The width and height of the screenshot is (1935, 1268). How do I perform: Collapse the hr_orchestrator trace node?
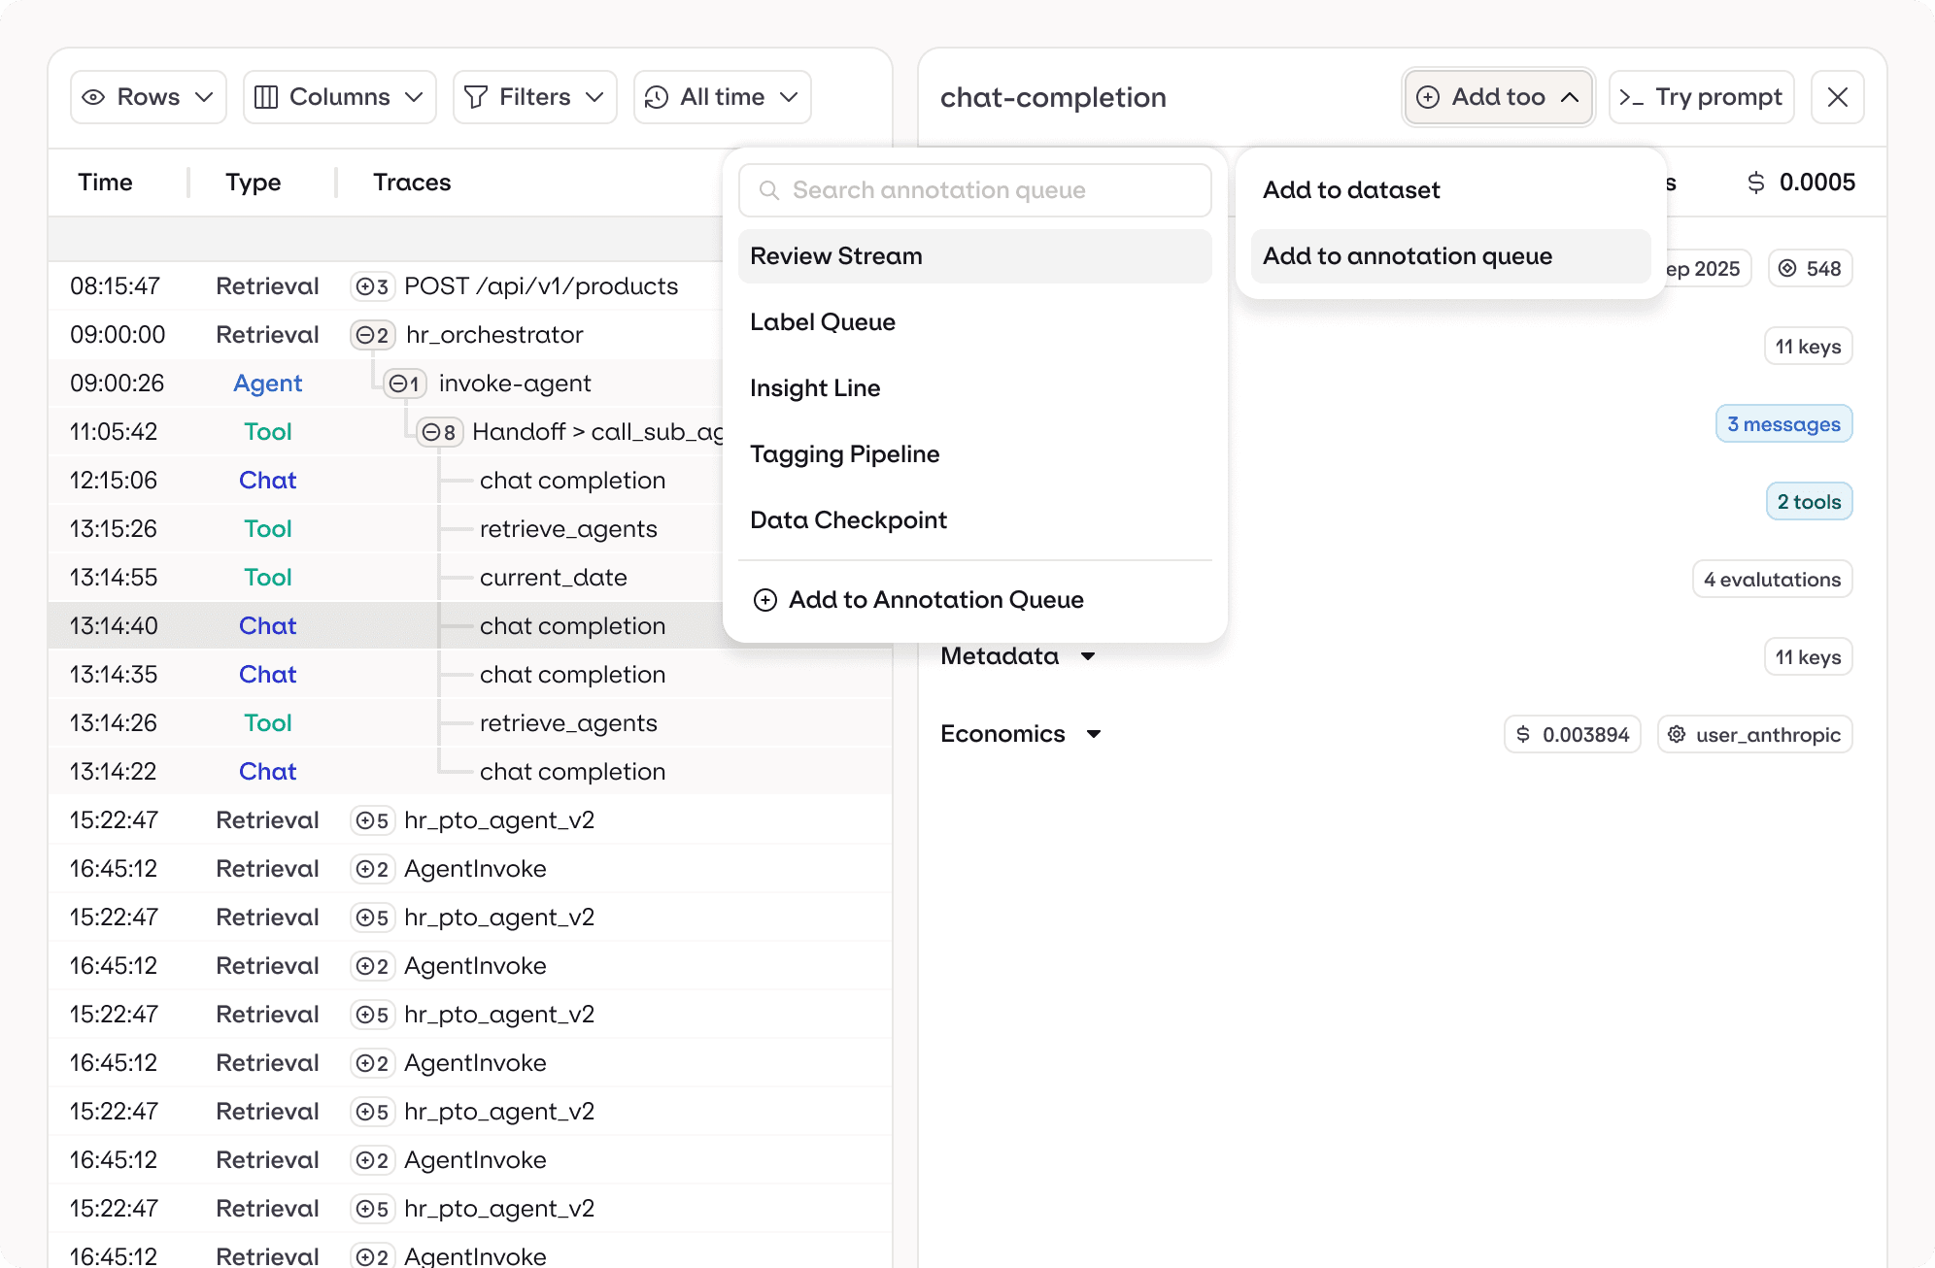point(372,335)
